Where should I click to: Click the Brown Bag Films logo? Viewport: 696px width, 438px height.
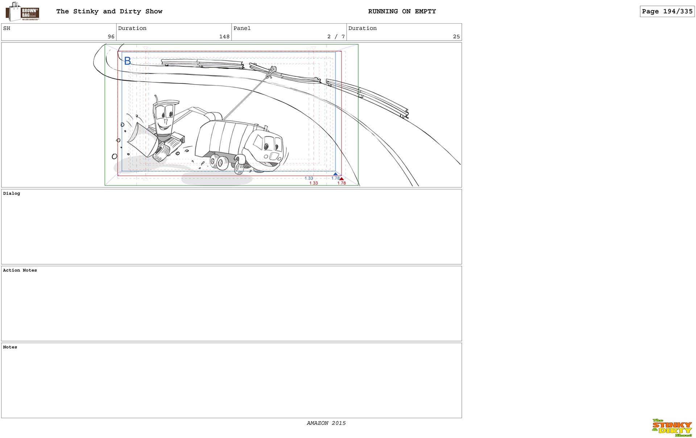click(22, 12)
